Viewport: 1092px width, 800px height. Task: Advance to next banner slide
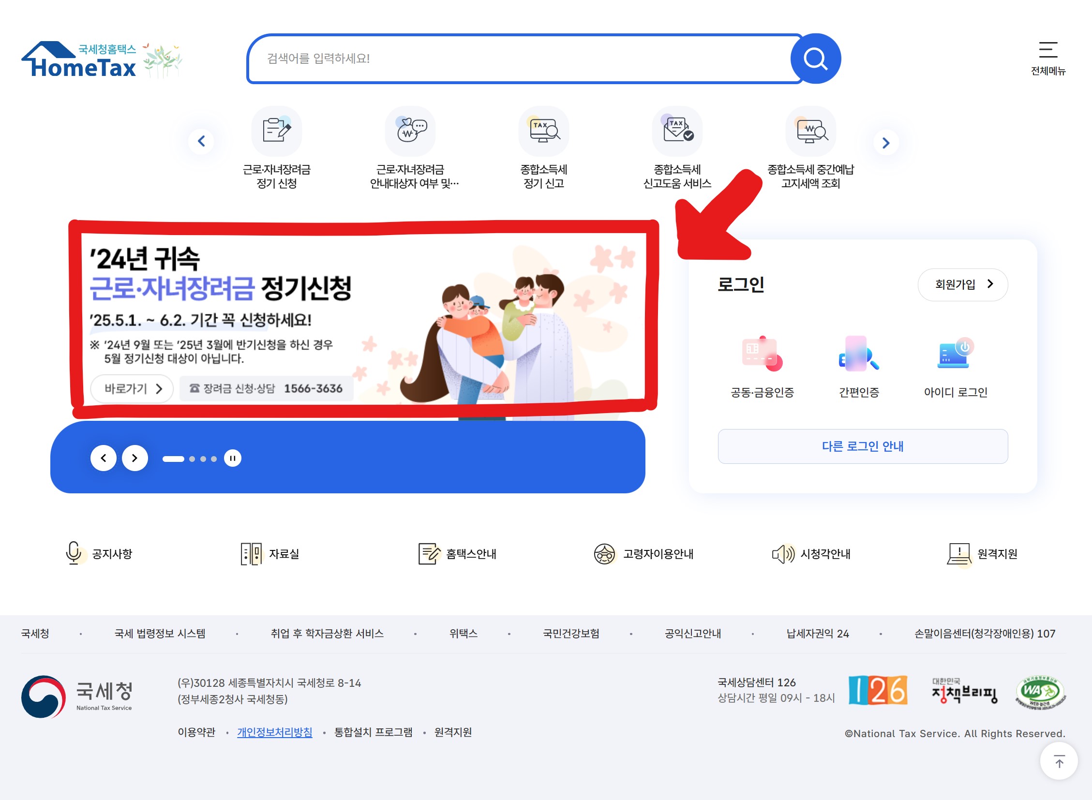coord(135,458)
